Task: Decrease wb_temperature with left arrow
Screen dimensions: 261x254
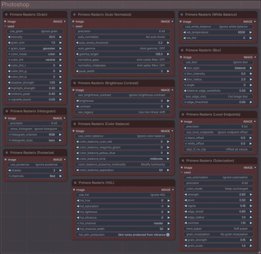Action: pyautogui.click(x=184, y=32)
